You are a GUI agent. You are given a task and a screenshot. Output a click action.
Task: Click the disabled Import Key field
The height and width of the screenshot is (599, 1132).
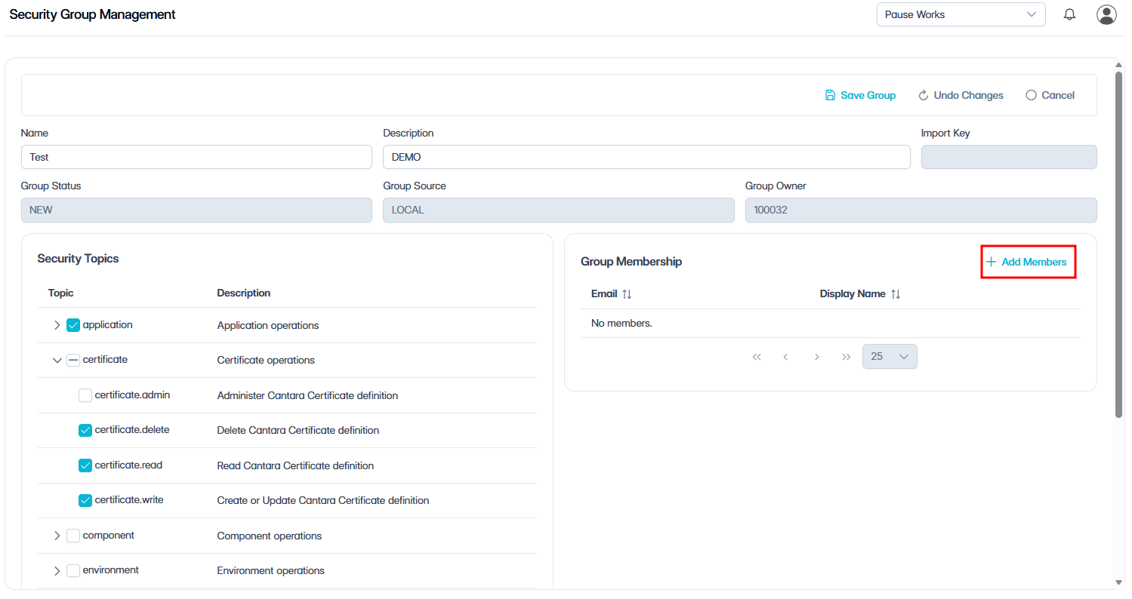[x=1009, y=157]
